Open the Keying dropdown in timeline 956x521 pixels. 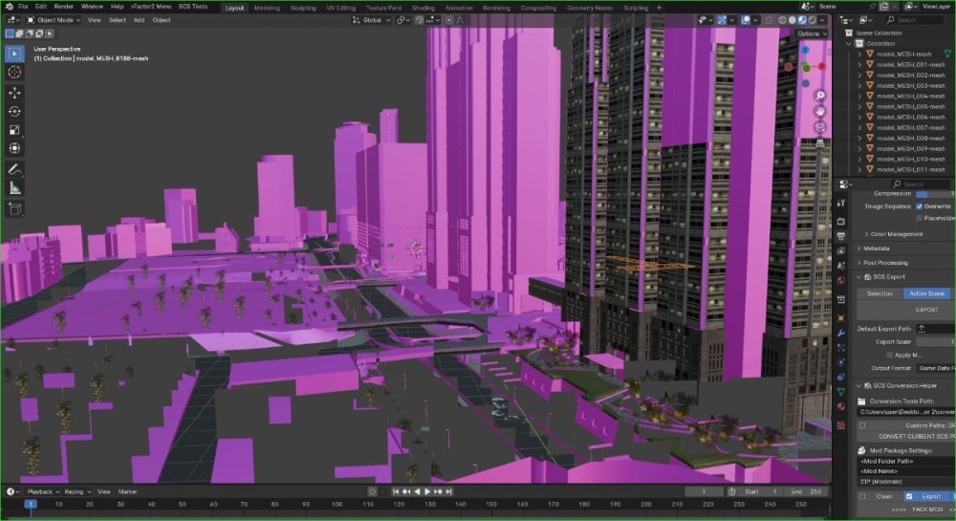click(x=77, y=491)
